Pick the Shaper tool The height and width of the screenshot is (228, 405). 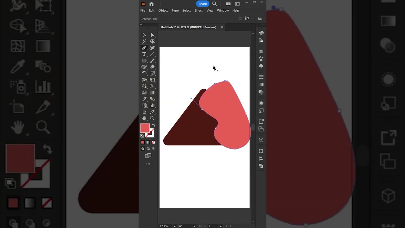point(144,67)
